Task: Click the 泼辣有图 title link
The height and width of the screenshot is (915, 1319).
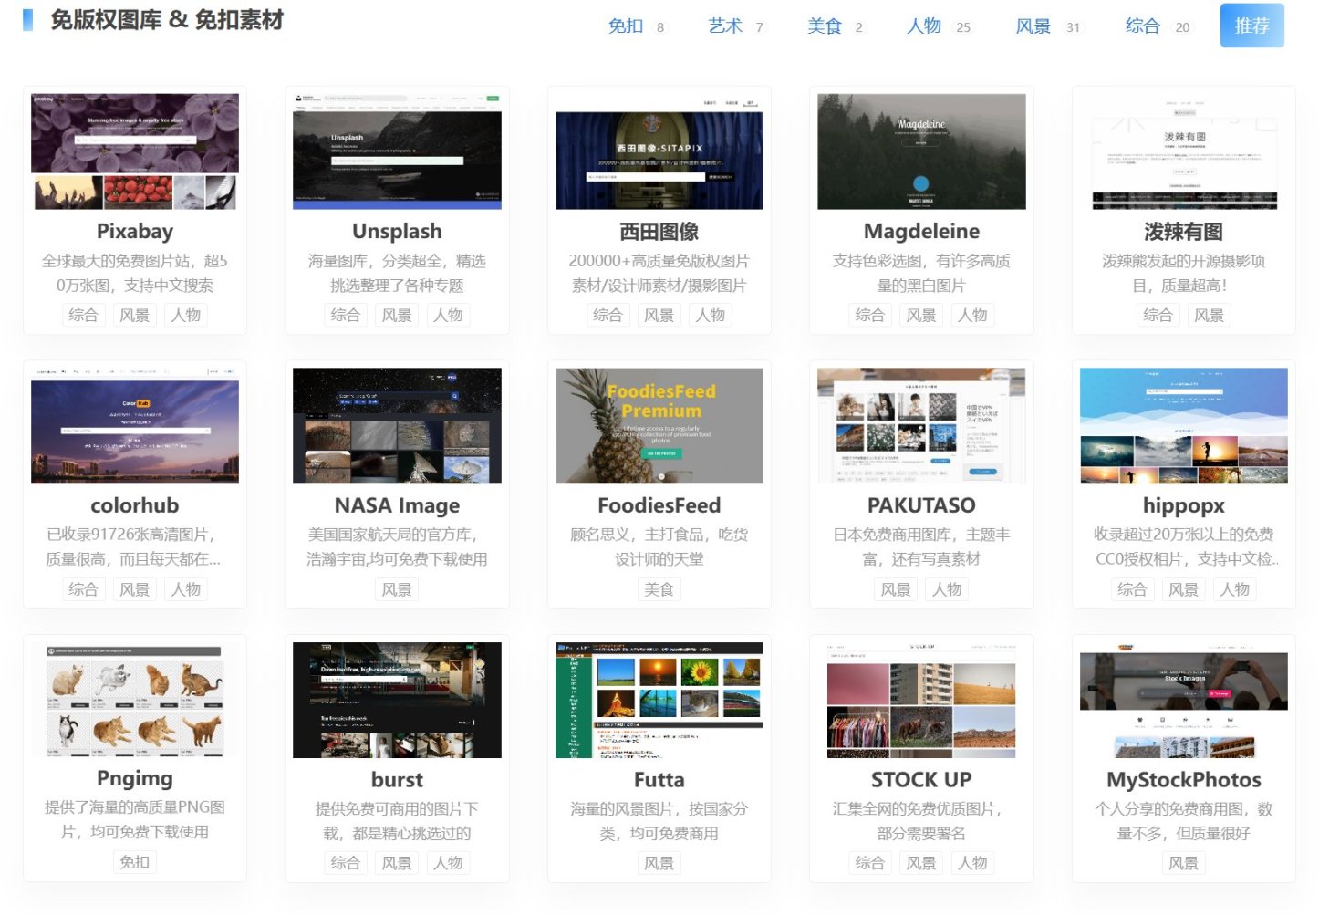Action: coord(1184,231)
